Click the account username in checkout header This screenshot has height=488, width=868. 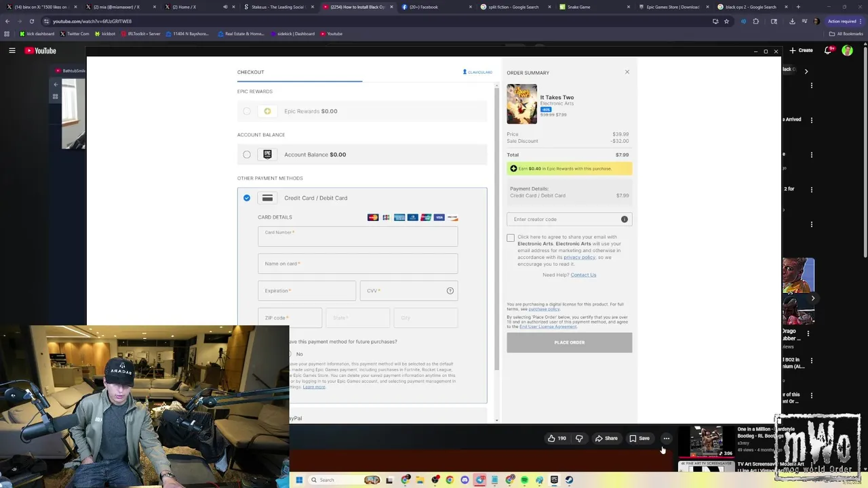(477, 72)
